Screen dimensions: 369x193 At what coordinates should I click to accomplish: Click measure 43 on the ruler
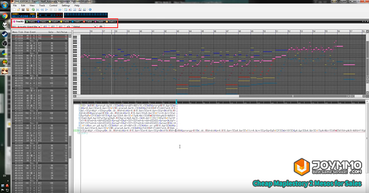178,31
